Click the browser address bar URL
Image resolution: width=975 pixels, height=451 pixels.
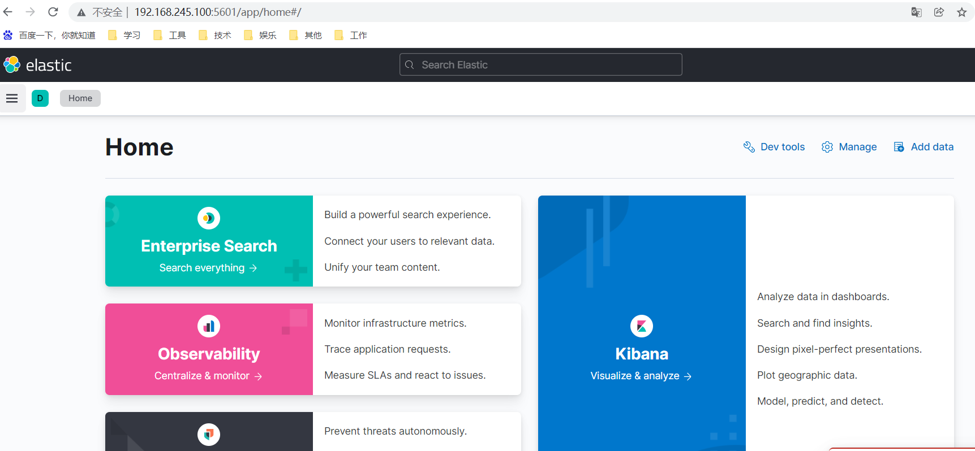pyautogui.click(x=218, y=12)
